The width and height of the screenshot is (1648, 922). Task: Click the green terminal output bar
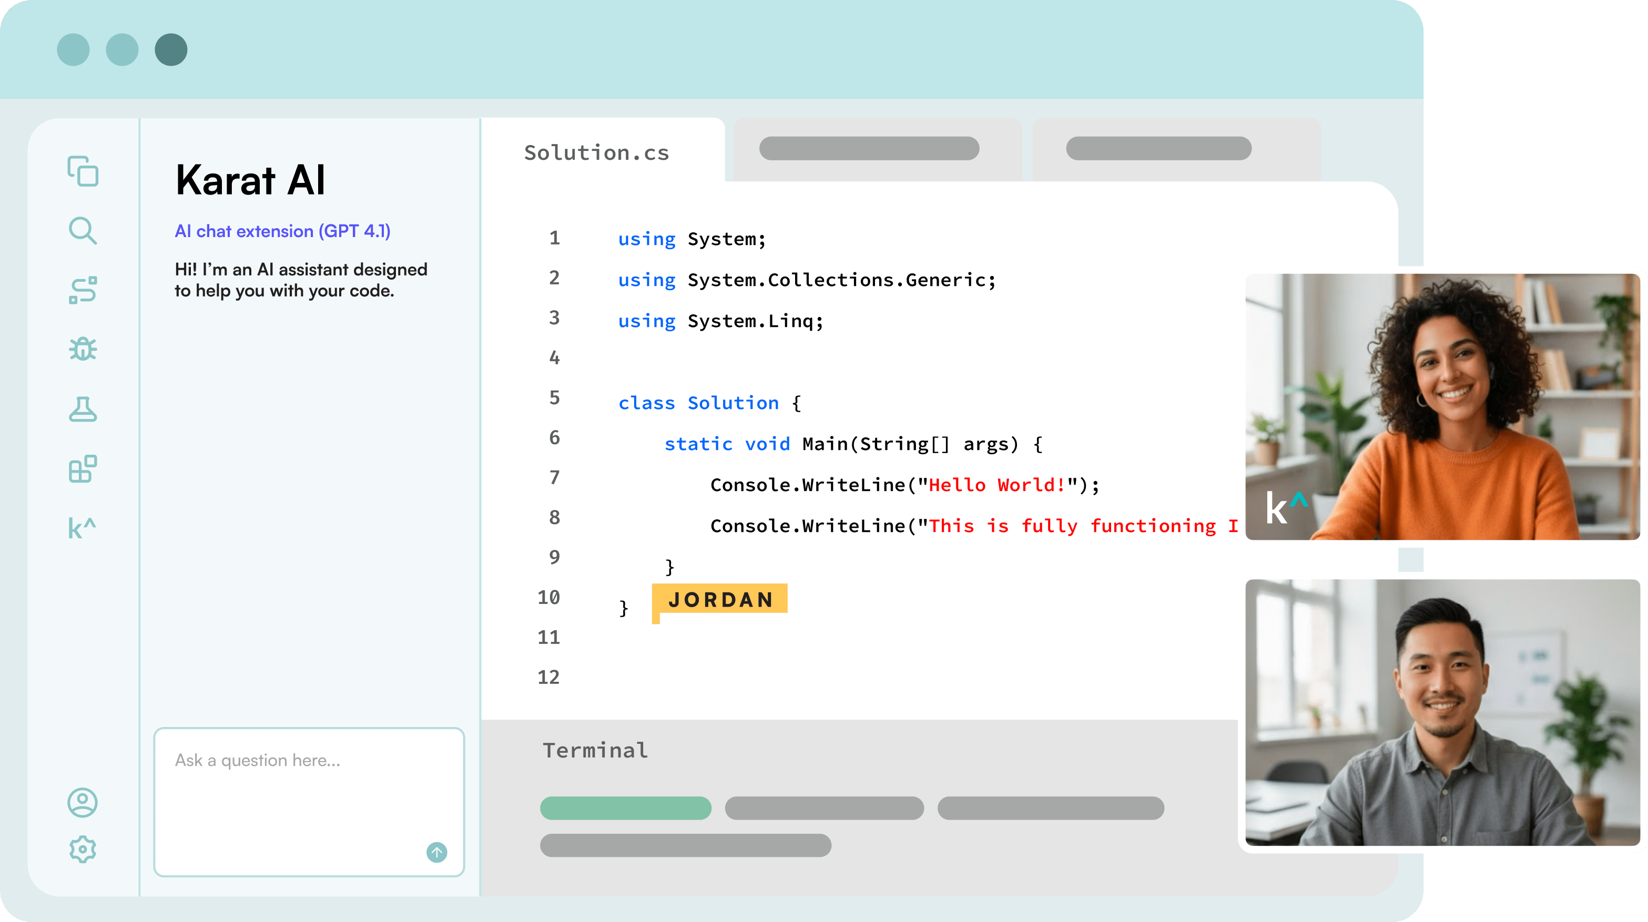coord(625,808)
